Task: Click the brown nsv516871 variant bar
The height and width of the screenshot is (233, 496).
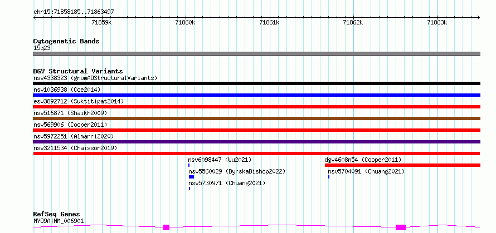Action: (256, 118)
